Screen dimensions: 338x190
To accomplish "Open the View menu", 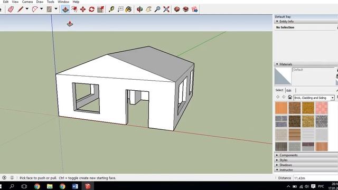I will (x=15, y=2).
